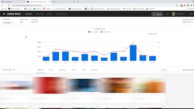This screenshot has width=194, height=109.
Task: Open the YouTube bookmark
Action: 28,9
